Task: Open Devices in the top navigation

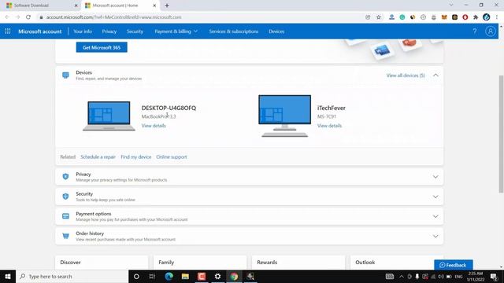Action: (276, 31)
